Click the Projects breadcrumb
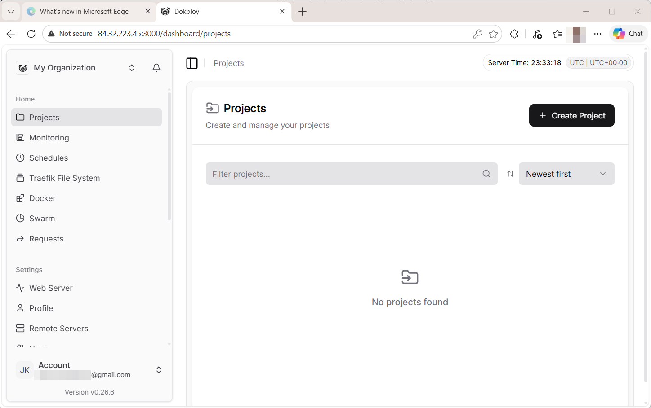 (228, 63)
